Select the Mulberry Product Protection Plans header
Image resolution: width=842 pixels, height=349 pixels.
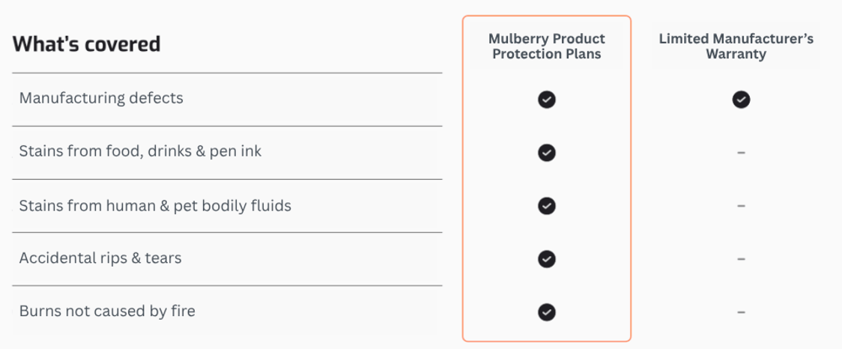[547, 46]
